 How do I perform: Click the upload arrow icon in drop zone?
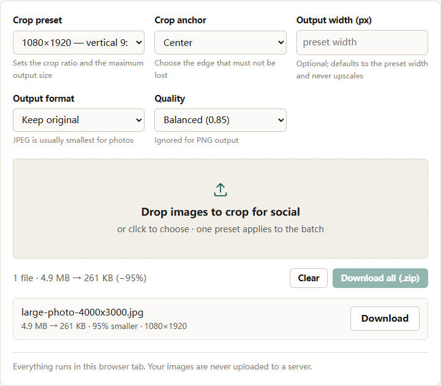(x=221, y=190)
